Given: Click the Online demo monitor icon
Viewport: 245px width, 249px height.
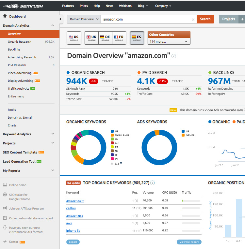Looking at the screenshot, I should pyautogui.click(x=5, y=185).
